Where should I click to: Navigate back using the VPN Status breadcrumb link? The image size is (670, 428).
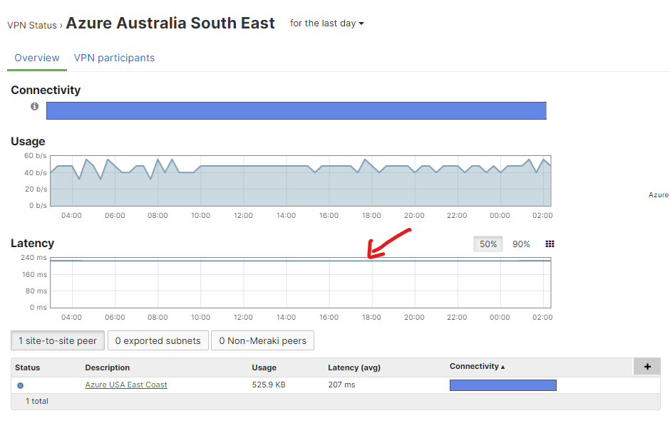tap(32, 25)
